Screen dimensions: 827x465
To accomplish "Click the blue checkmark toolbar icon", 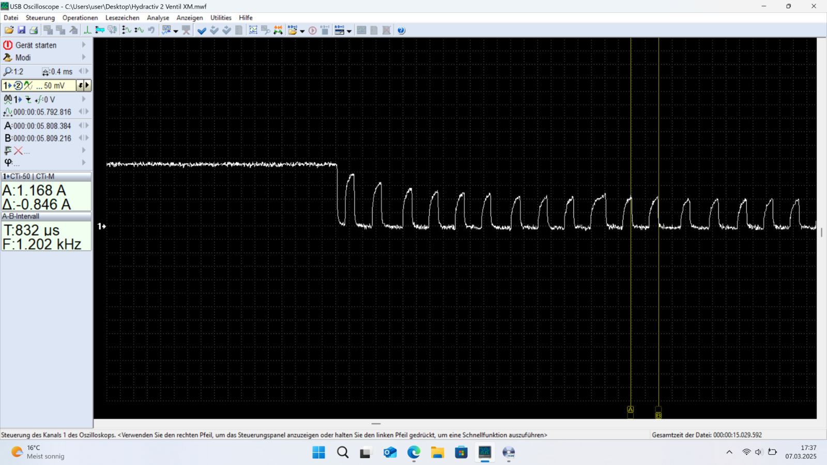I will pos(202,30).
